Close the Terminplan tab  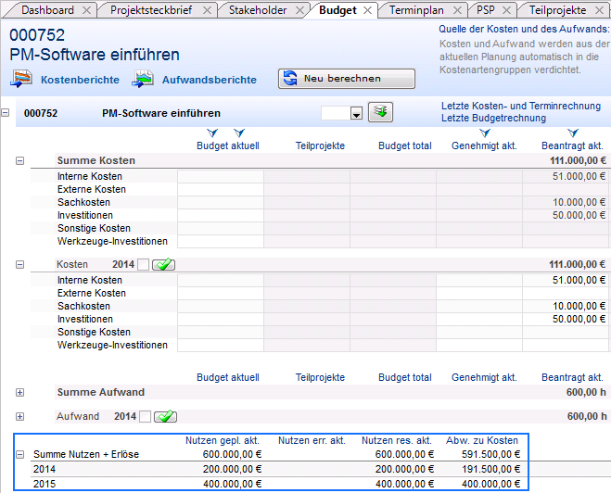[458, 10]
